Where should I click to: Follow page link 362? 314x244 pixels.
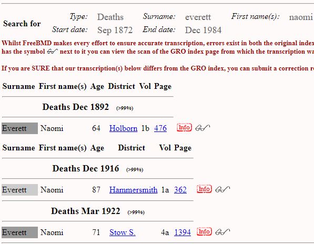(x=180, y=189)
